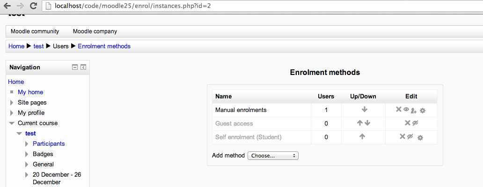483x187 pixels.
Task: Go to Home breadcrumb link
Action: (16, 46)
